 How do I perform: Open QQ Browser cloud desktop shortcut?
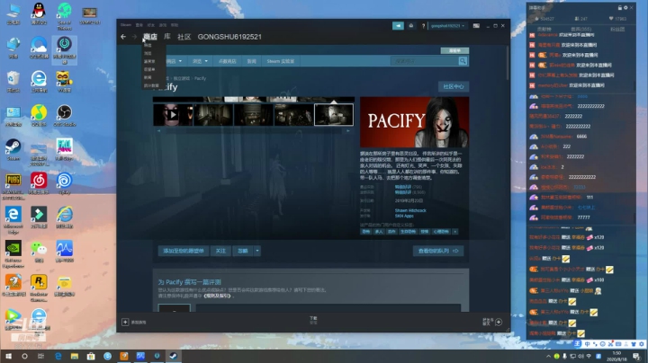pyautogui.click(x=39, y=47)
